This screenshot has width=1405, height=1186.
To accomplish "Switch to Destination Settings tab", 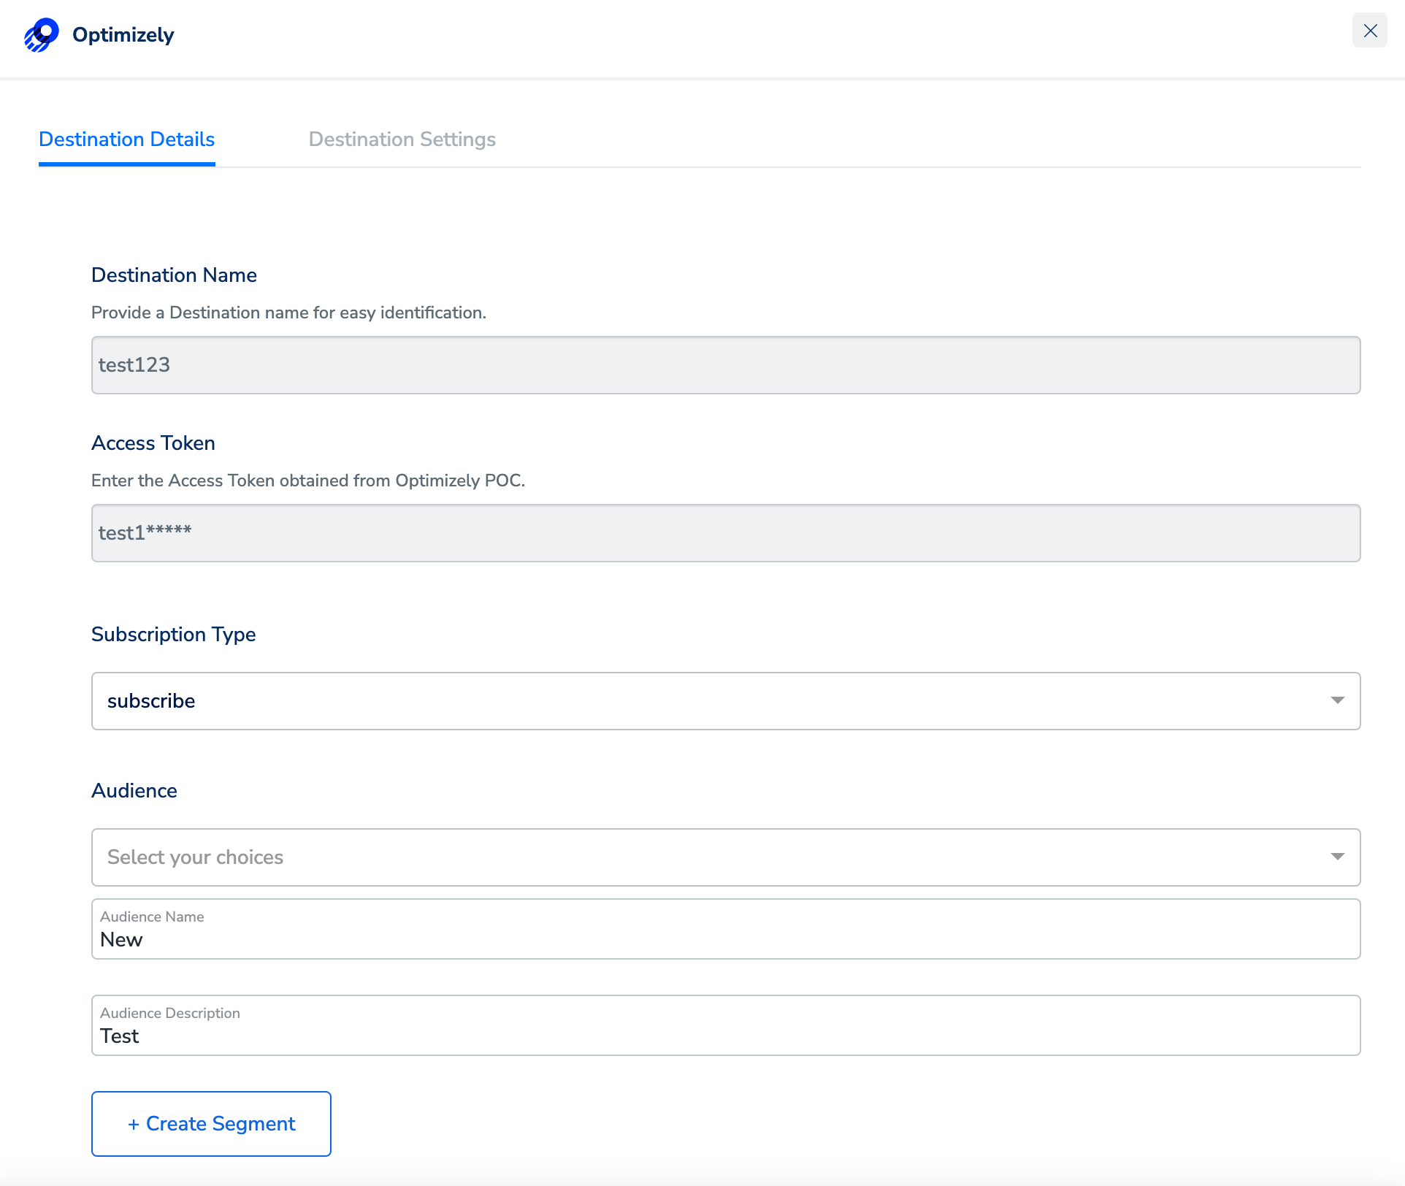I will [x=402, y=139].
